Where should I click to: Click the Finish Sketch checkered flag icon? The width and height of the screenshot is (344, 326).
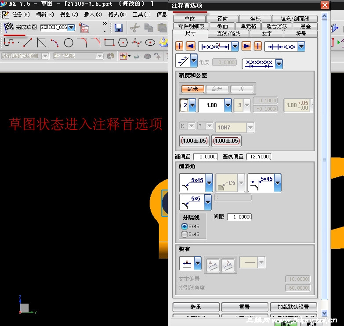9,27
